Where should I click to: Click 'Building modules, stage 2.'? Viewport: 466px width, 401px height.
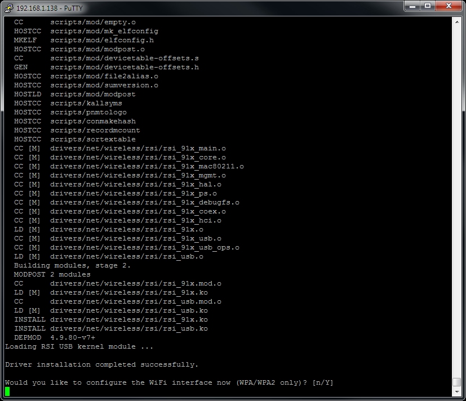(x=72, y=266)
